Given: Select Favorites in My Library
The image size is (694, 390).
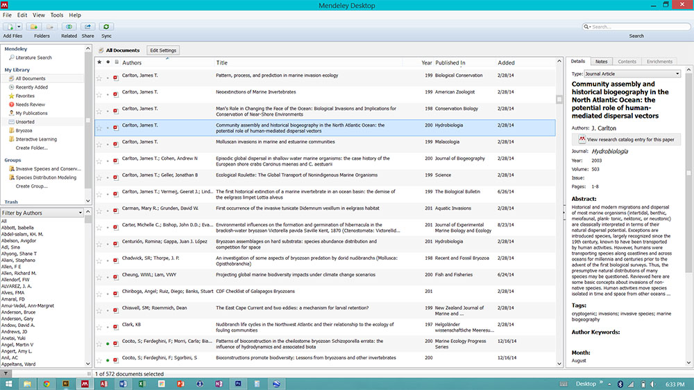Looking at the screenshot, I should 25,96.
